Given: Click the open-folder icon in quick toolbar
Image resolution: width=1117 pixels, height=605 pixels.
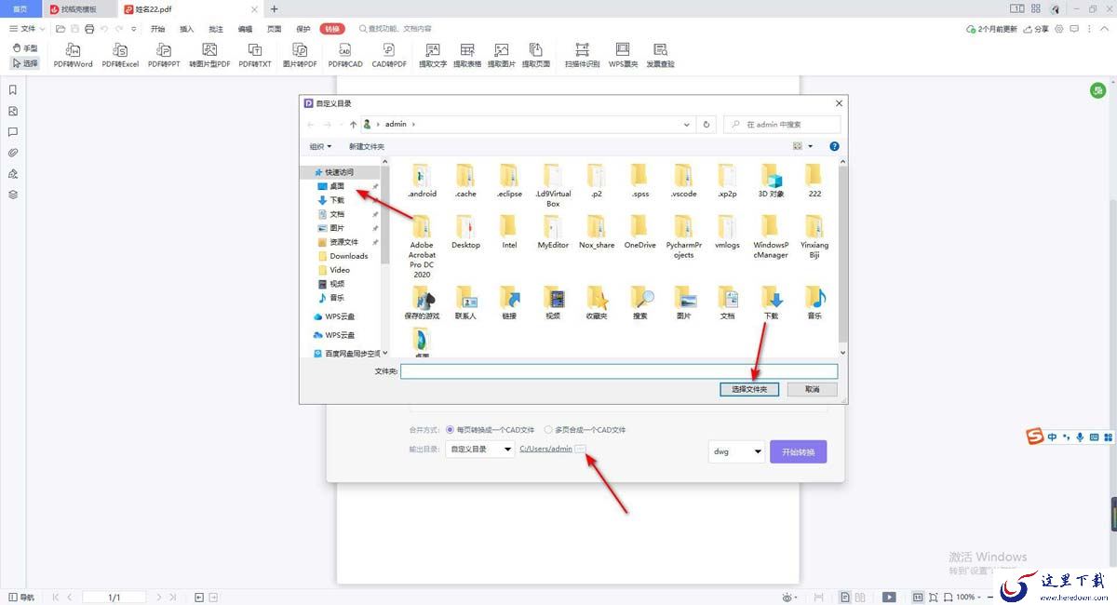Looking at the screenshot, I should coord(60,29).
